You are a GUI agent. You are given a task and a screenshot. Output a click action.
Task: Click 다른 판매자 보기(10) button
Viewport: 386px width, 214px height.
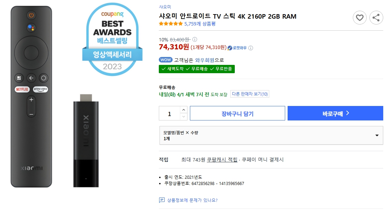pos(250,94)
